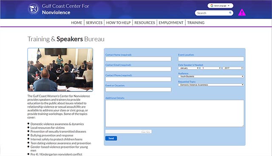Click the reCAPTCHA widget above Send

click(128, 131)
